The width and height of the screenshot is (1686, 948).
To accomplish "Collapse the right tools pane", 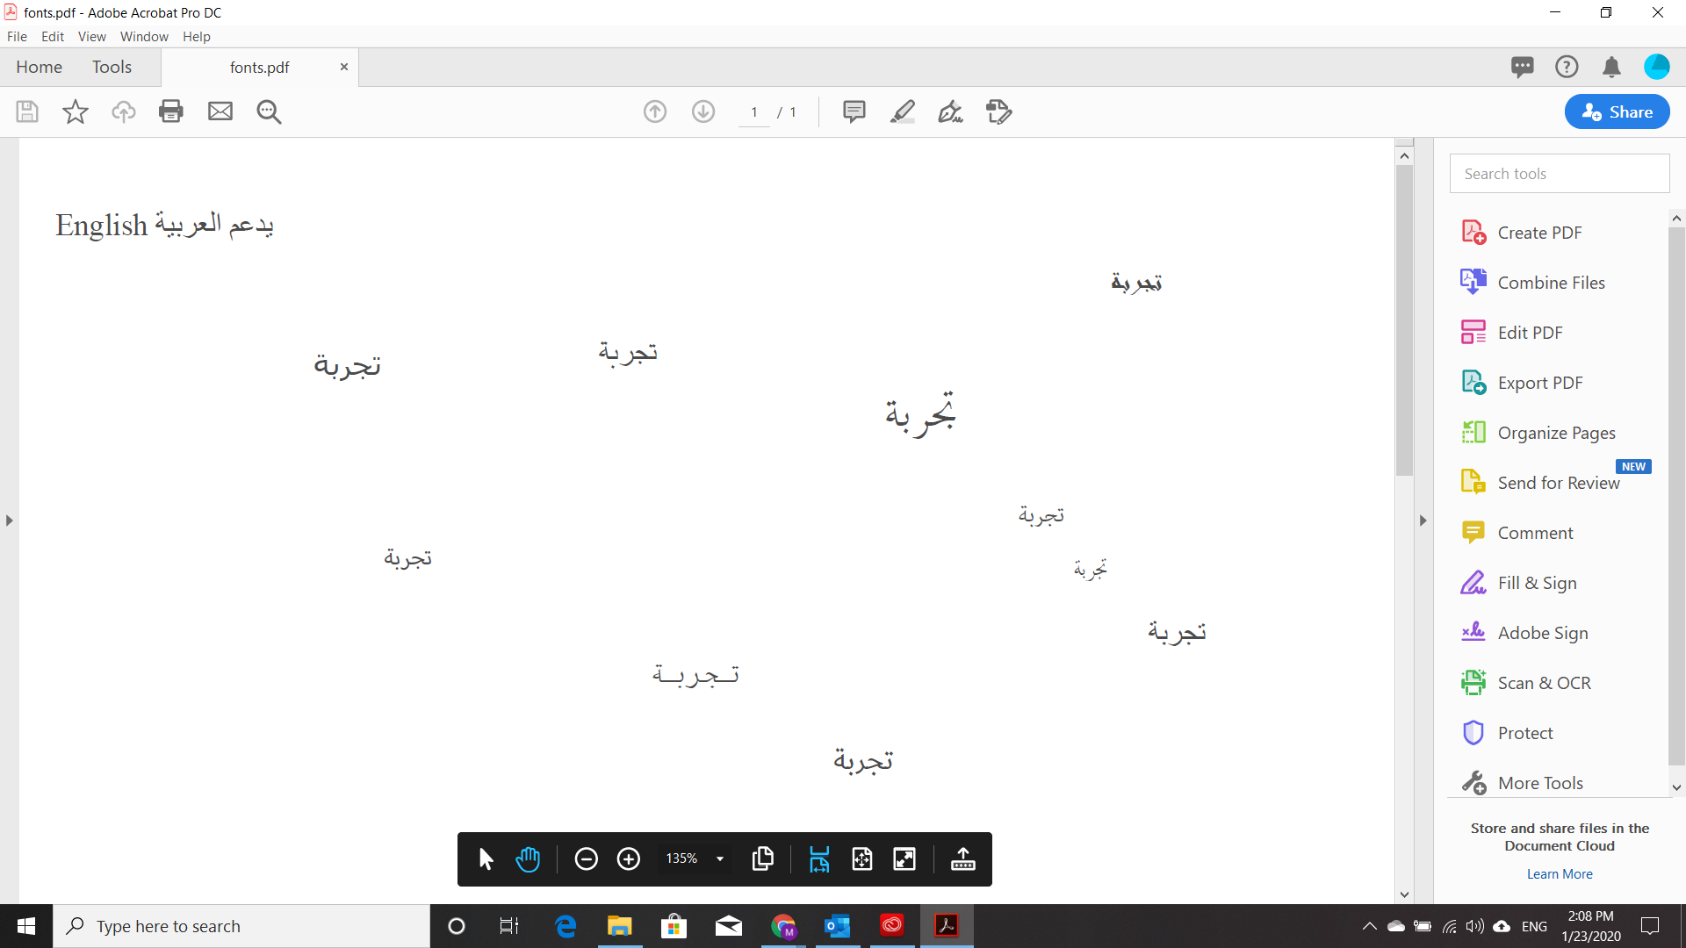I will tap(1423, 521).
